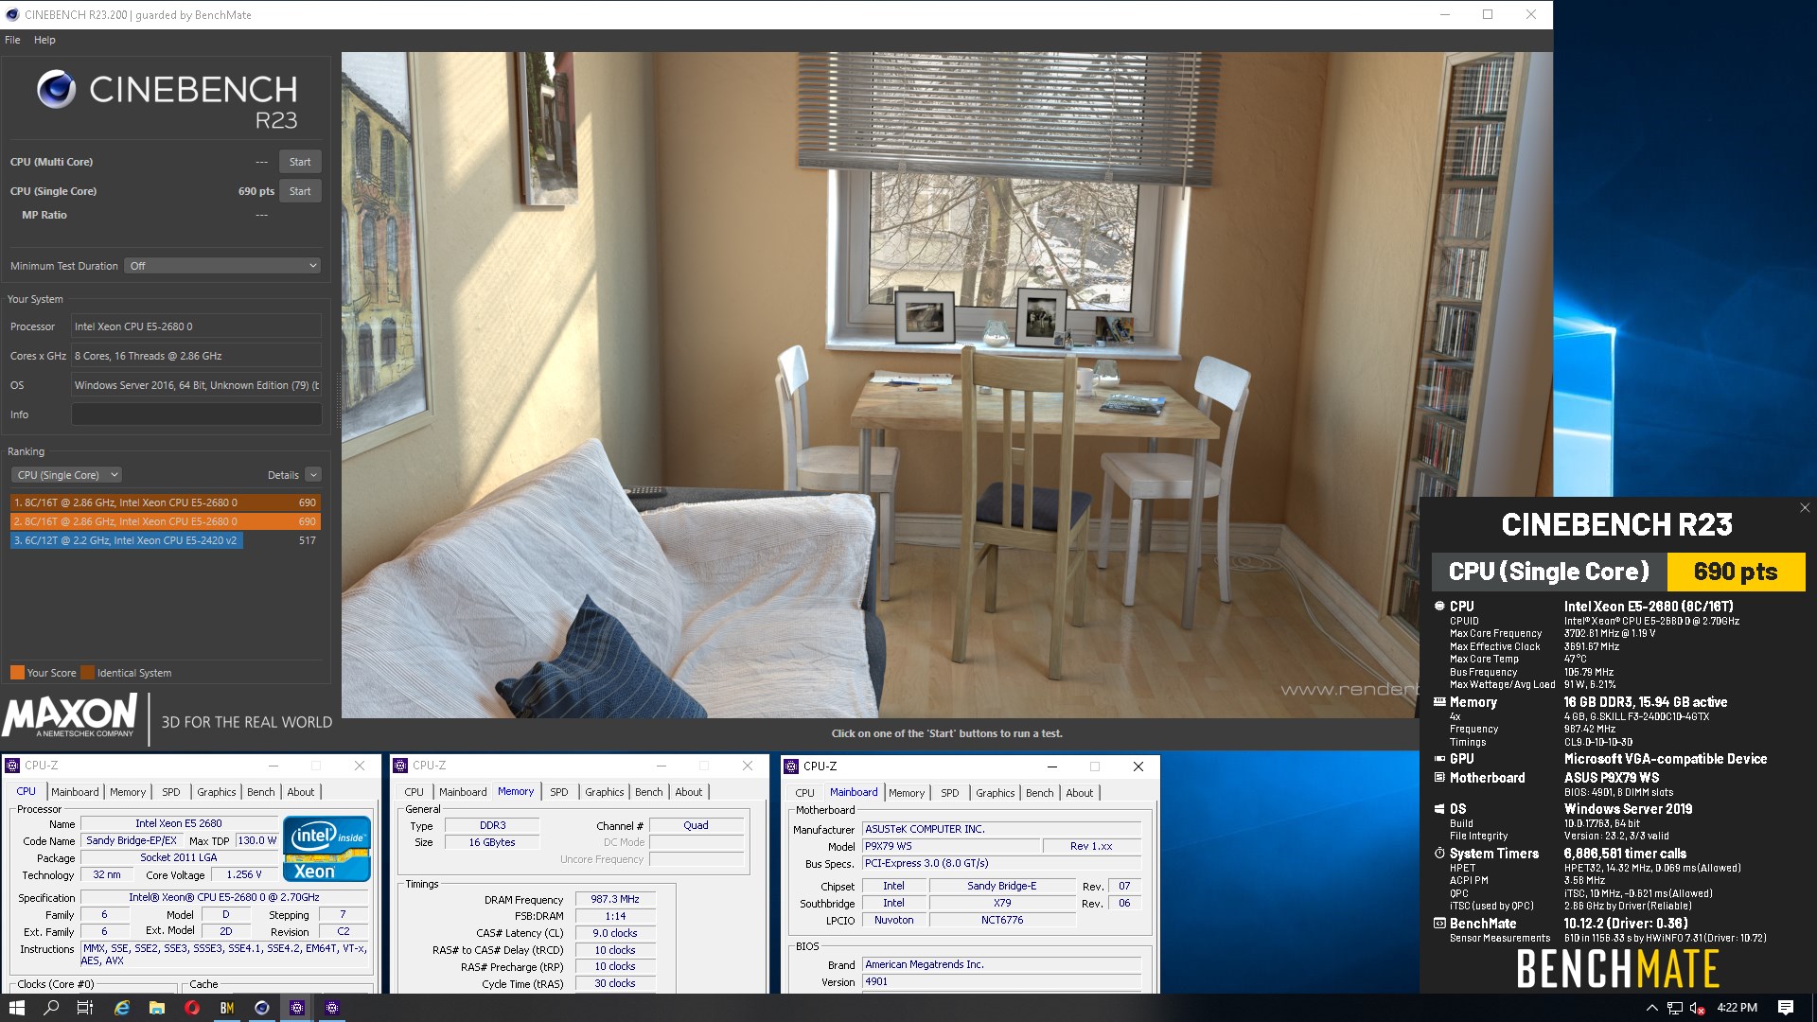This screenshot has height=1022, width=1817.
Task: Open the CPU (Single Core) ranking dropdown
Action: coord(66,475)
